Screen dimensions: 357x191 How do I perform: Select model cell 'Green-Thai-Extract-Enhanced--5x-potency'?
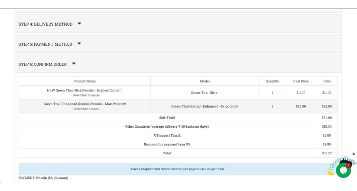(x=205, y=107)
